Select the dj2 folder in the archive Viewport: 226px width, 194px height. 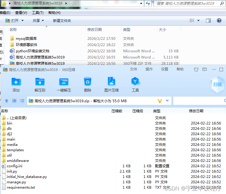click(7, 134)
